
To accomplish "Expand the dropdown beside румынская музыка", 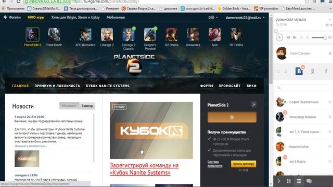I will 330,20.
